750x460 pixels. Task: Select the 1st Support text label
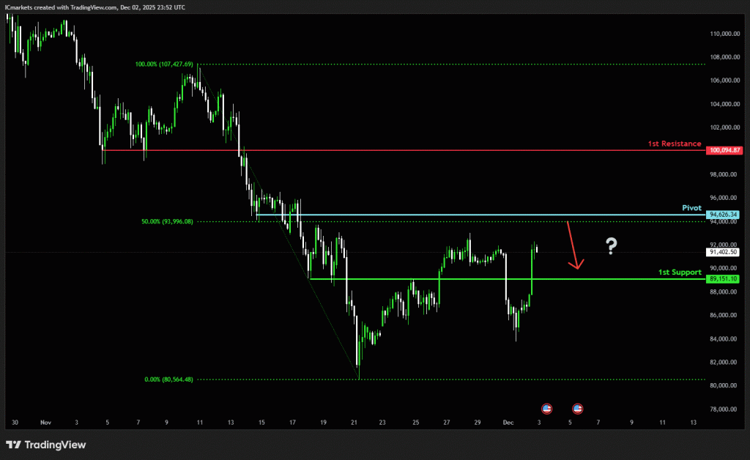pyautogui.click(x=680, y=272)
